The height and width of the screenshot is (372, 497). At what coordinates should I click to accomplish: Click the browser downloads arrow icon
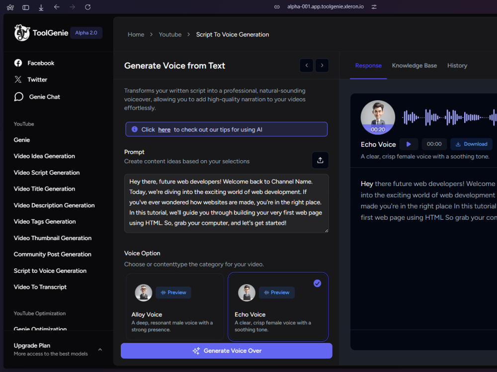point(41,7)
